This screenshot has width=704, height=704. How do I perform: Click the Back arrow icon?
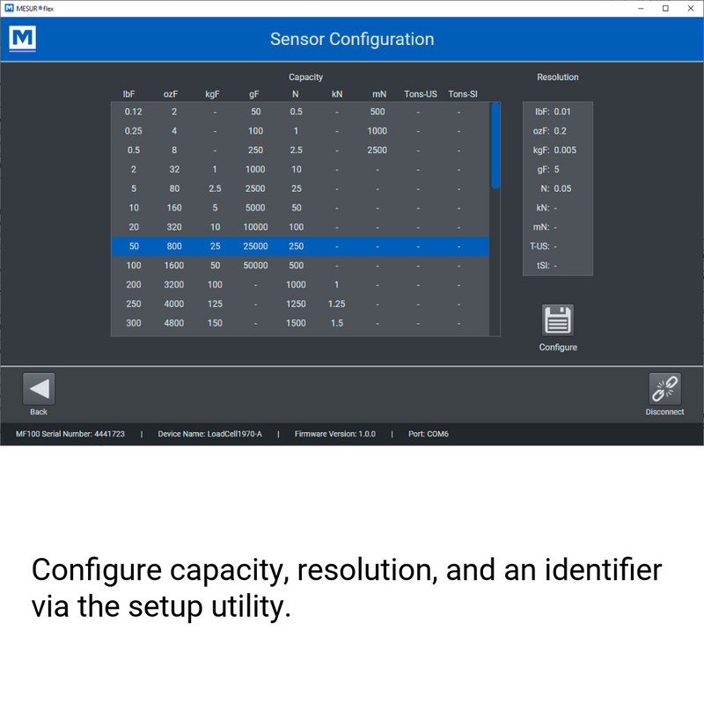pos(39,389)
